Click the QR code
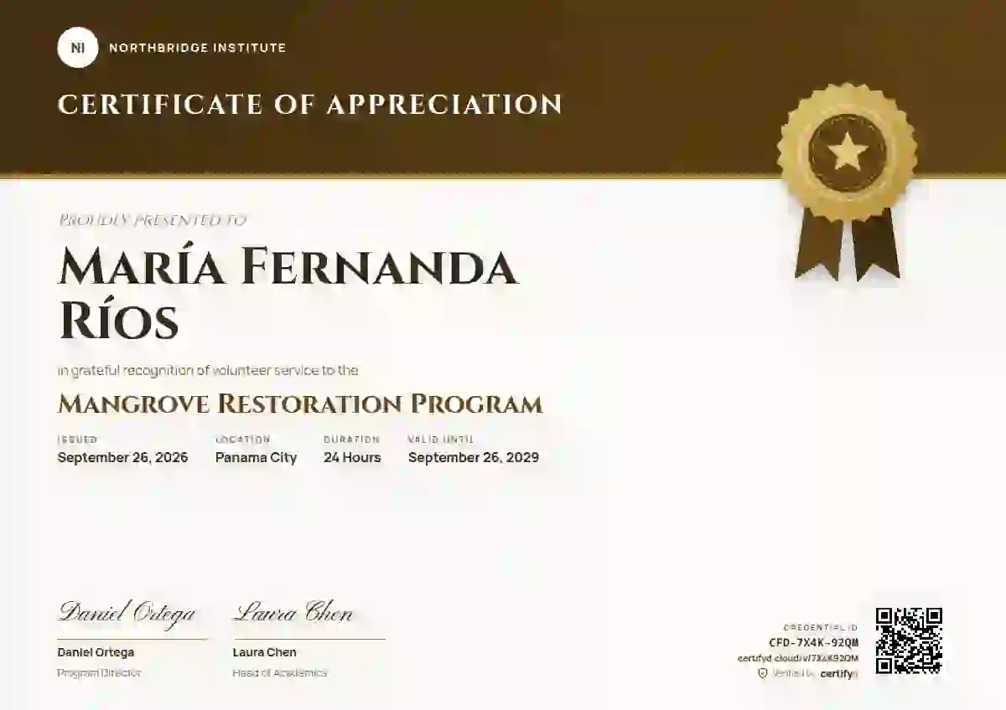Viewport: 1006px width, 710px height. 909,641
